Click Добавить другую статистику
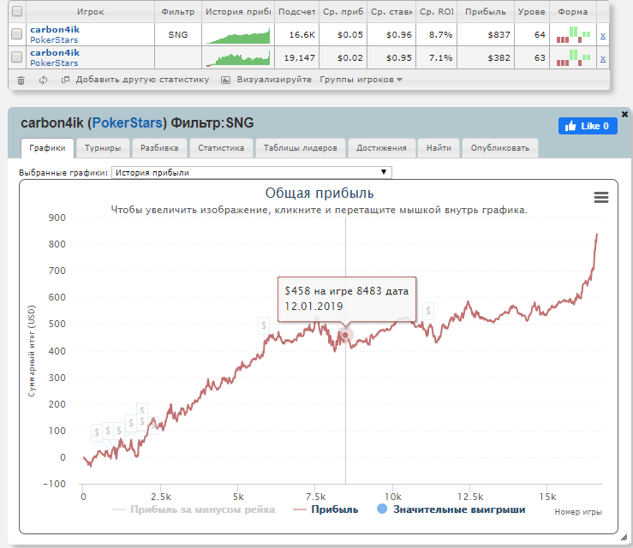The height and width of the screenshot is (548, 633). tap(142, 80)
